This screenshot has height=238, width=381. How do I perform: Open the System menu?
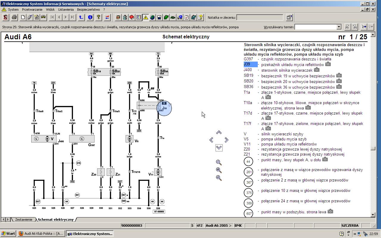[13, 10]
